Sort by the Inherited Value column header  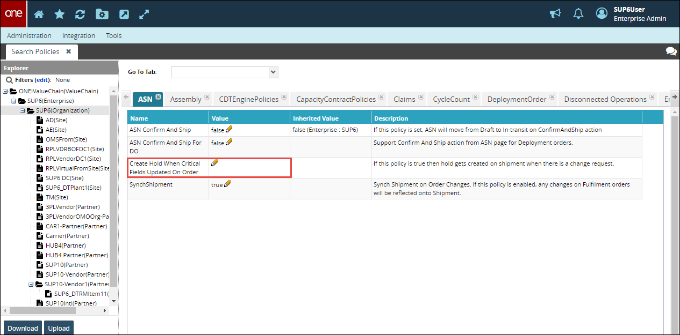(x=331, y=118)
